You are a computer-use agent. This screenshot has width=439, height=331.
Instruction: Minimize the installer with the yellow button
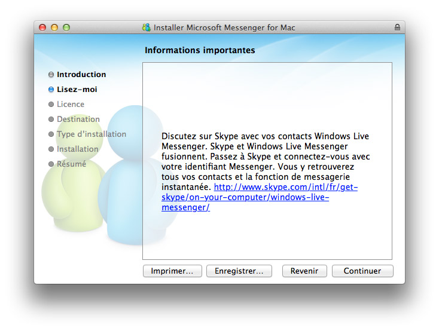54,27
